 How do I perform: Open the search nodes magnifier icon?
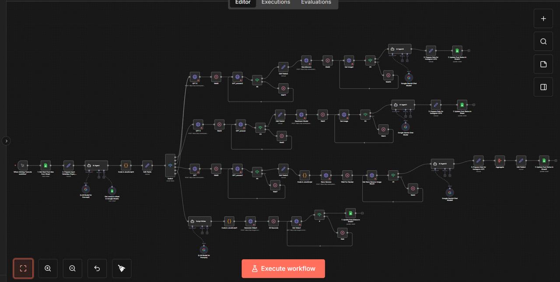pyautogui.click(x=543, y=42)
